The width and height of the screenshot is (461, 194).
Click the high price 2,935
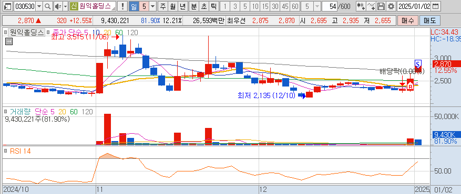pos(351,21)
